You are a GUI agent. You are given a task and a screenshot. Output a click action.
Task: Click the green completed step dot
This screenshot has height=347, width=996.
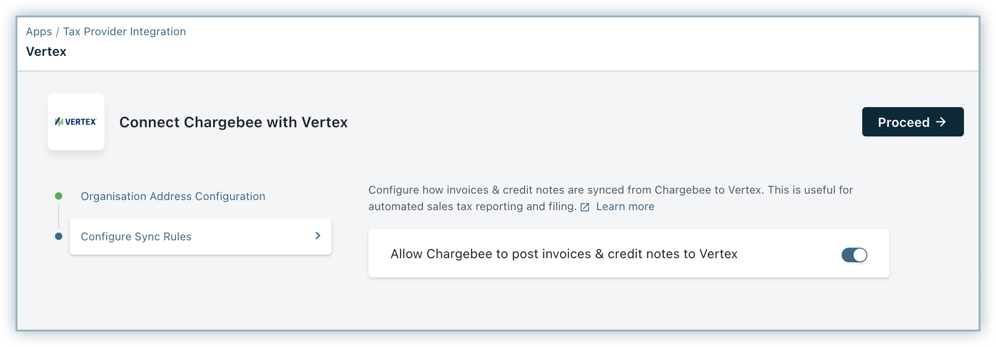click(59, 196)
